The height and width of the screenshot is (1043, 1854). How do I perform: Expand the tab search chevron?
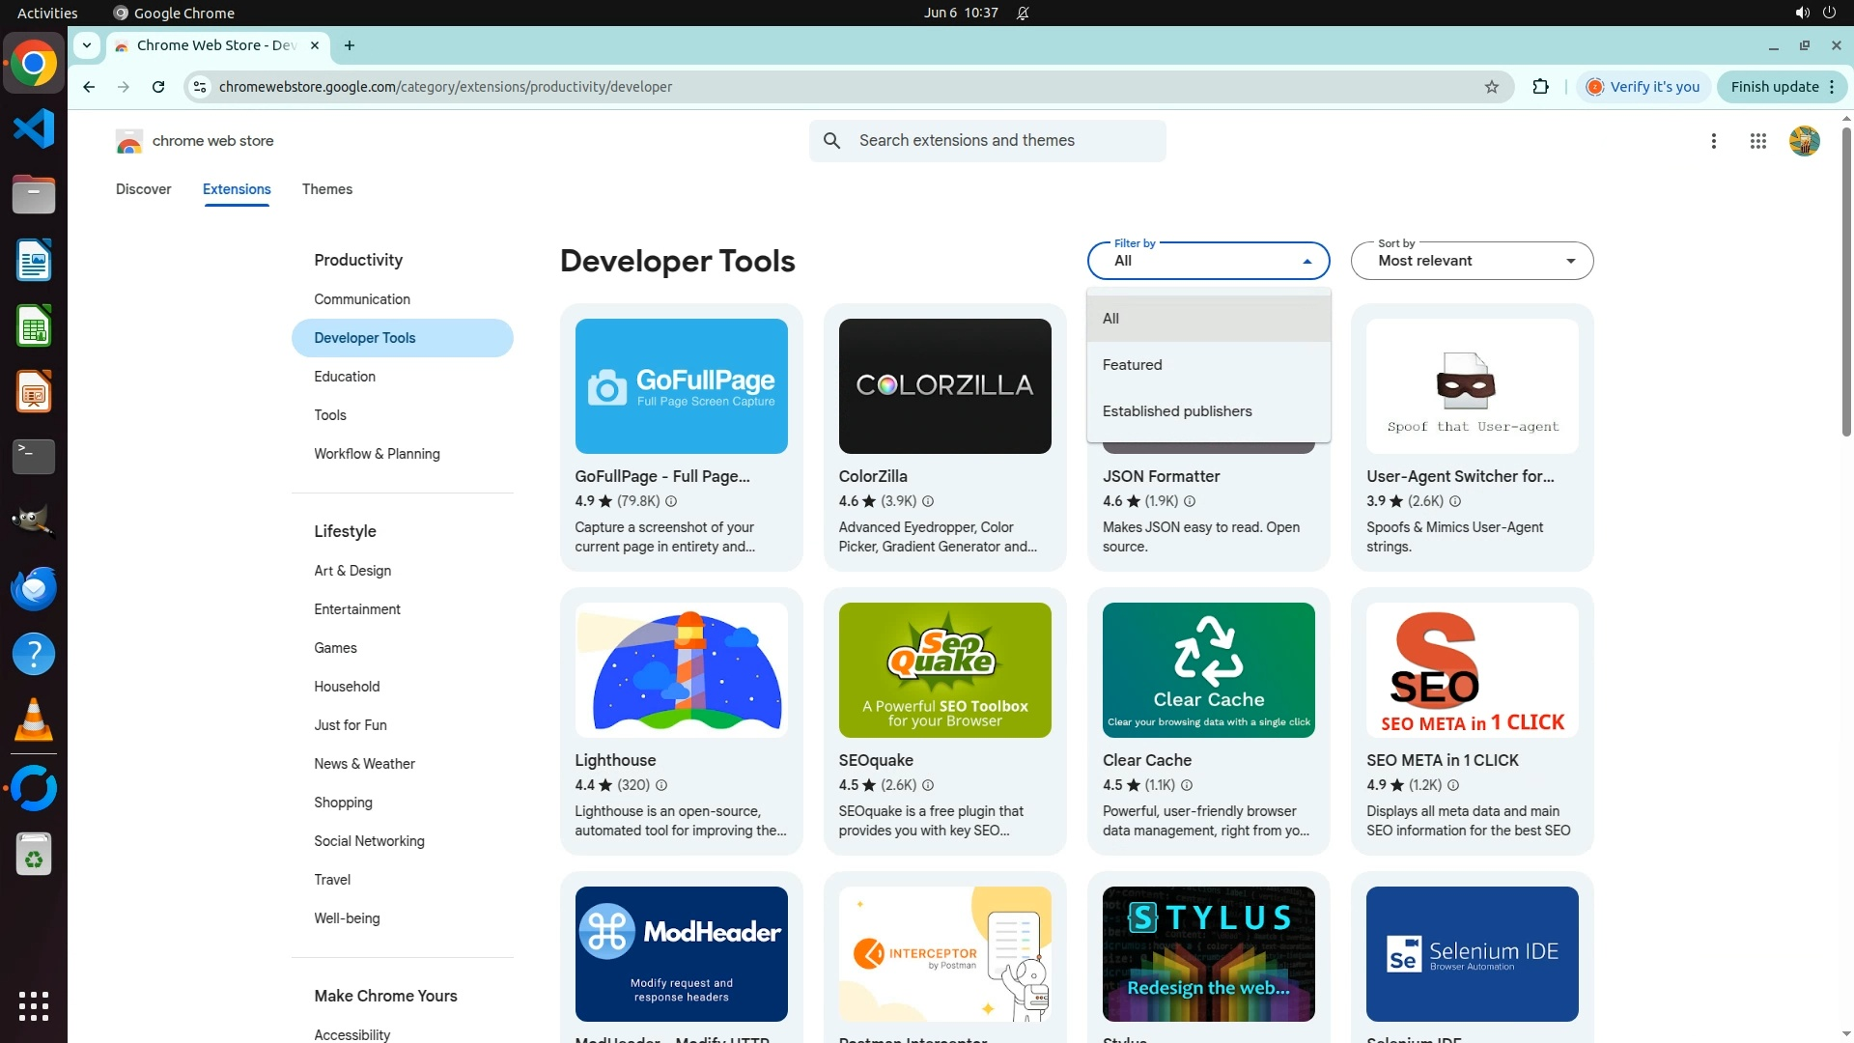tap(87, 45)
